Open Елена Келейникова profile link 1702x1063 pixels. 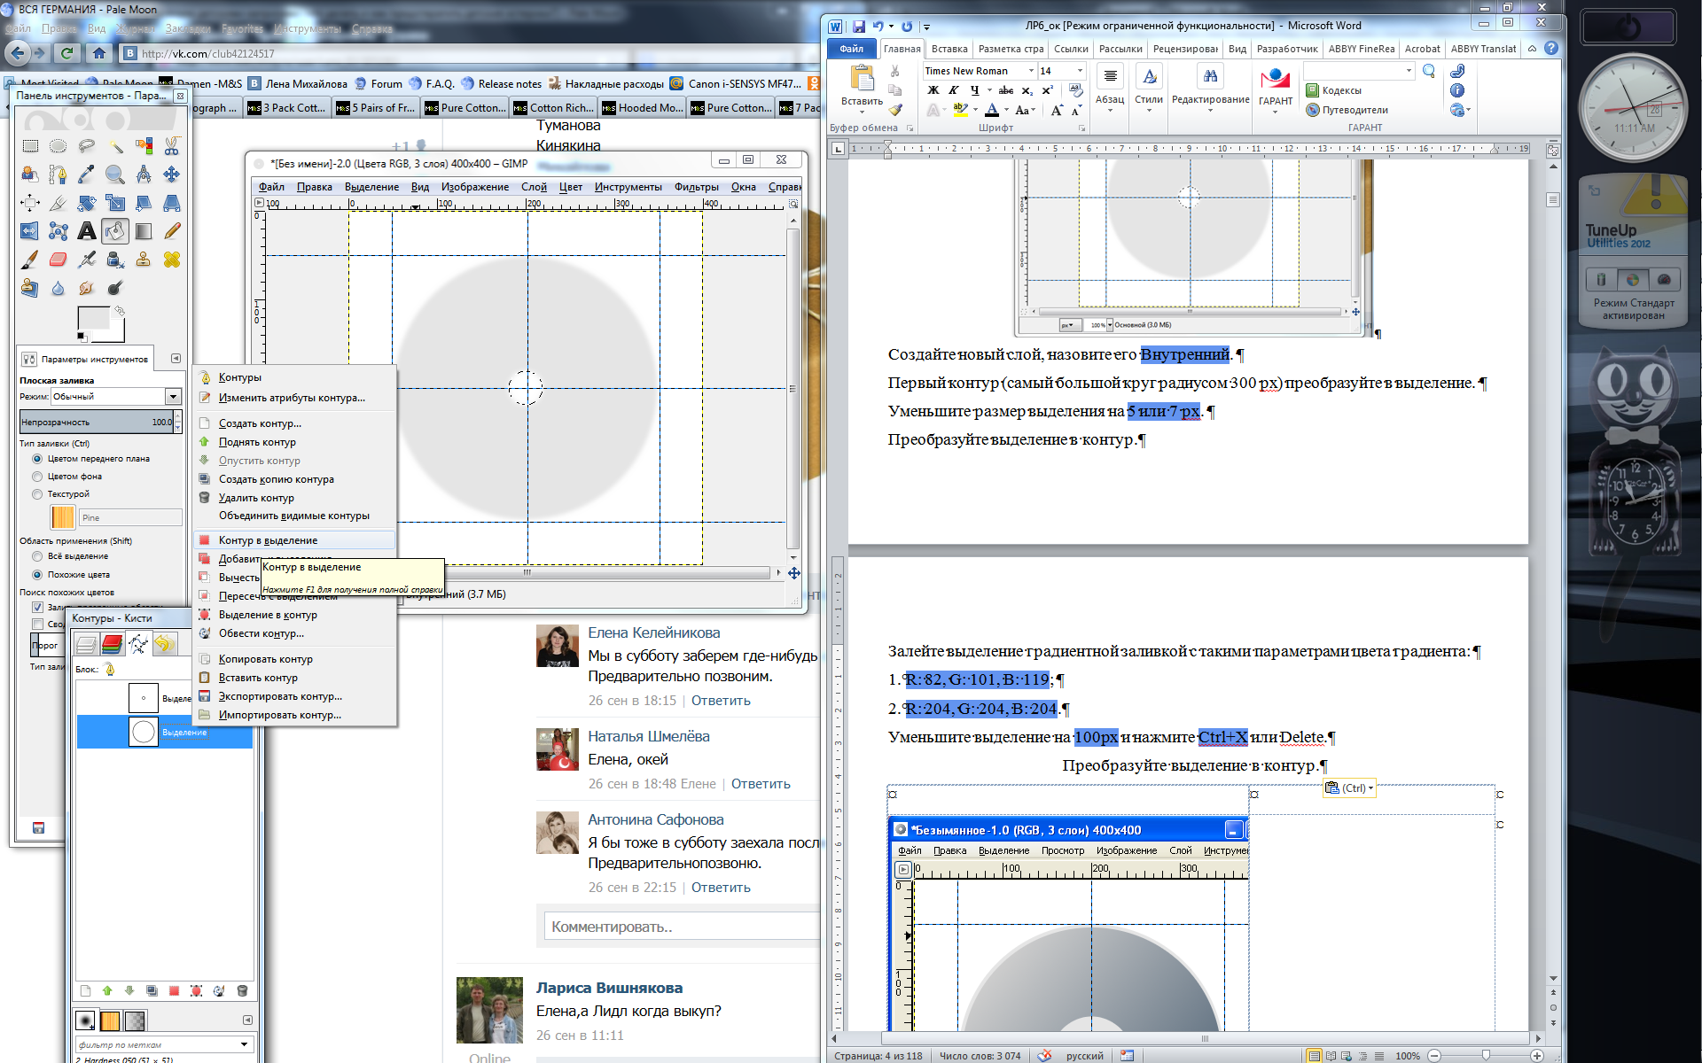click(x=653, y=632)
